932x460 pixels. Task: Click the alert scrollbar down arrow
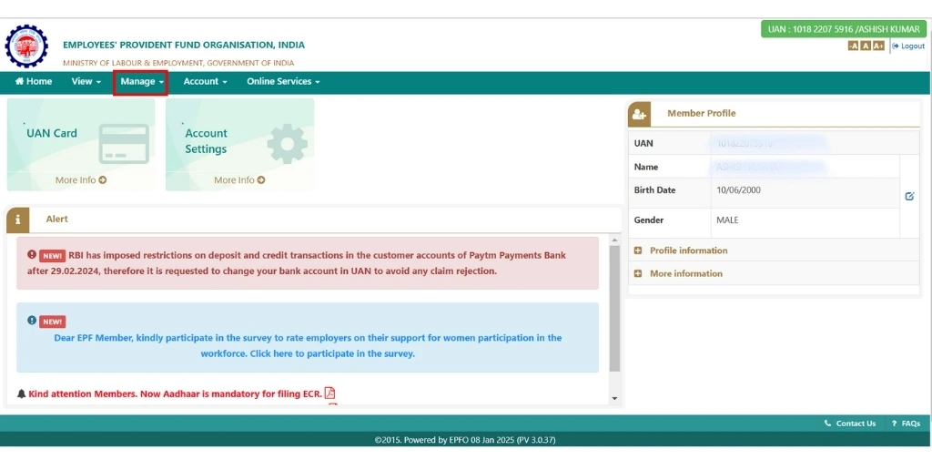click(x=614, y=398)
